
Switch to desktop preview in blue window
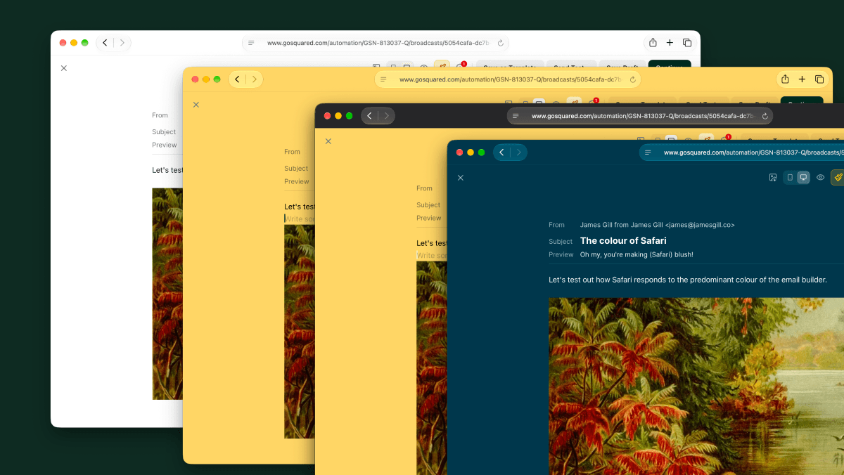tap(803, 178)
